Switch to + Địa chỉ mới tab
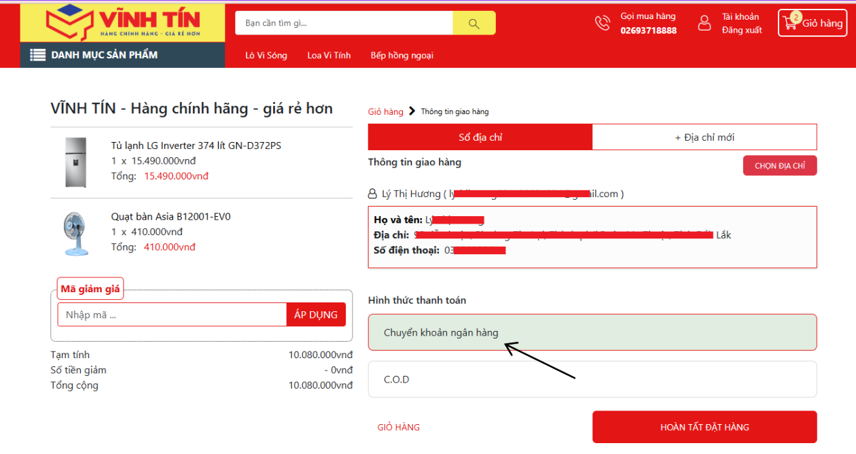The image size is (856, 454). point(705,137)
